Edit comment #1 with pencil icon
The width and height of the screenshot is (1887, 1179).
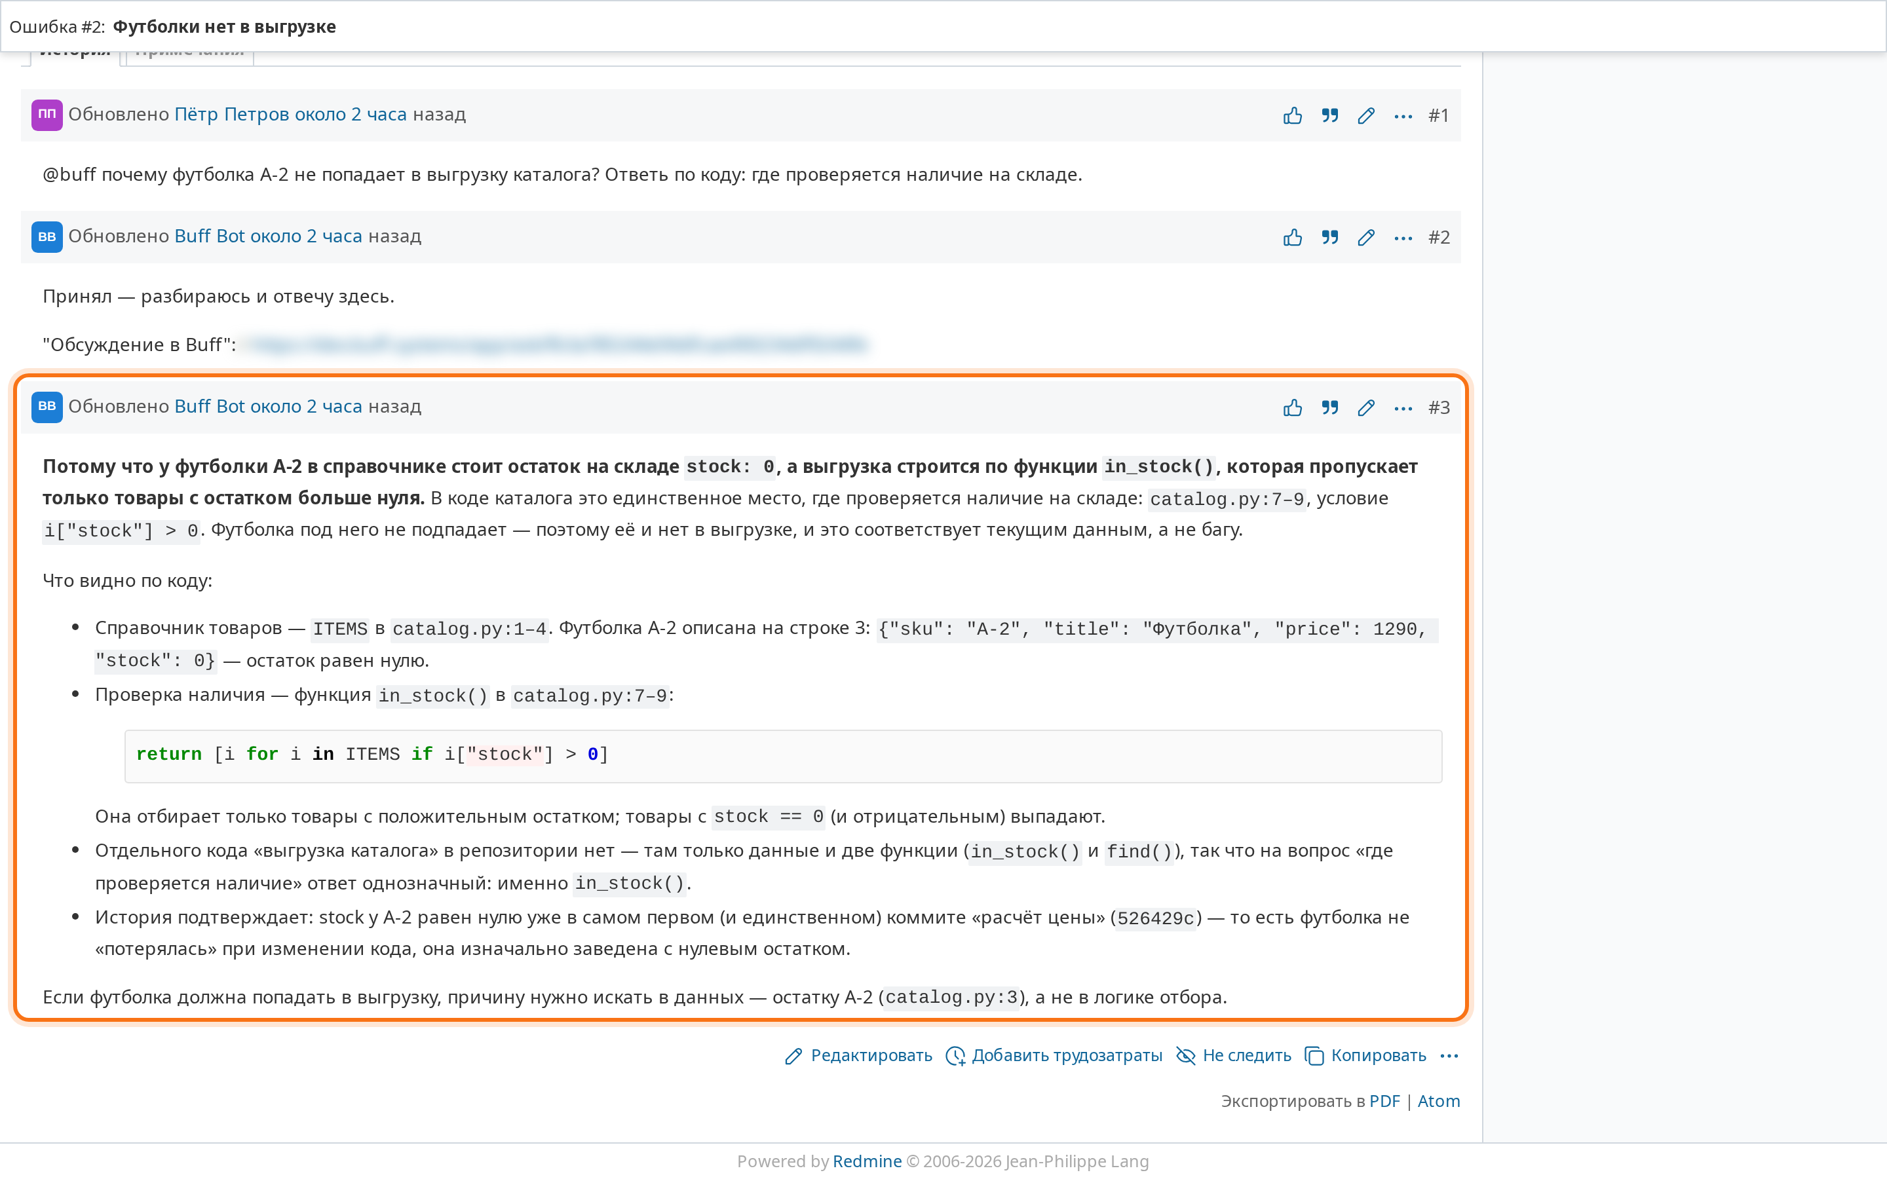[1365, 115]
